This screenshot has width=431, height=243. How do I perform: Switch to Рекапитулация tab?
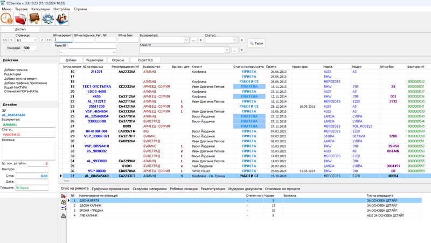coord(213,189)
